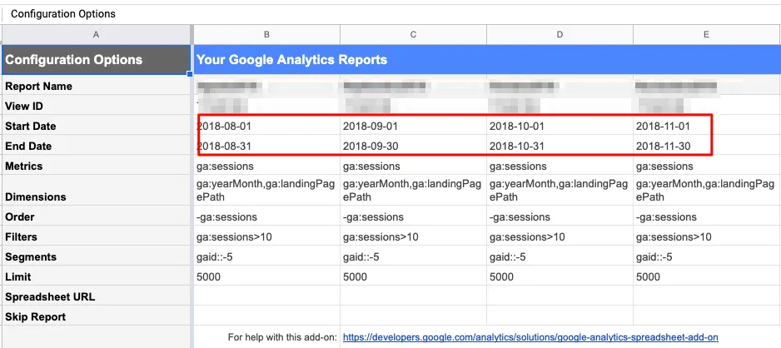Select the ga:sessions>10 filter in column C
This screenshot has height=348, width=781.
pyautogui.click(x=414, y=236)
